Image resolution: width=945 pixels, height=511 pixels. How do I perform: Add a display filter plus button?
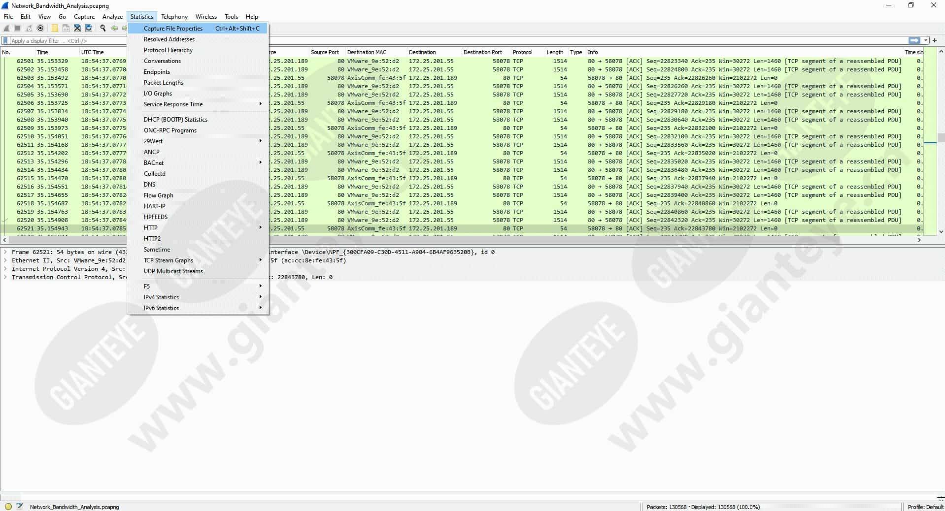pyautogui.click(x=935, y=40)
